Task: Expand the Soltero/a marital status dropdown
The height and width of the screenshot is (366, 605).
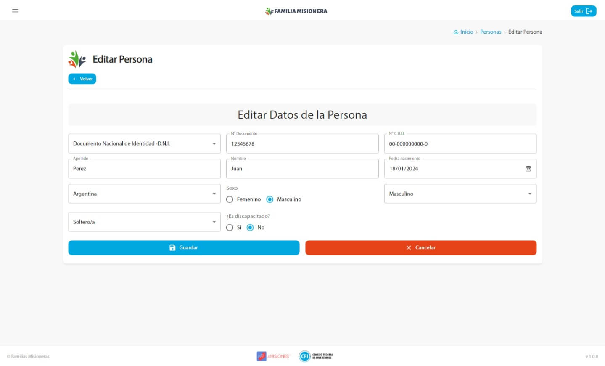Action: [144, 222]
